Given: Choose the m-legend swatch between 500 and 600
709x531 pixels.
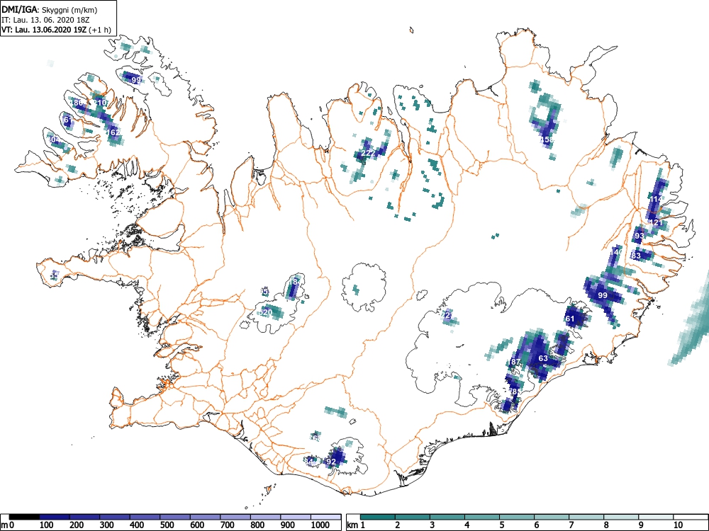Looking at the screenshot, I should pyautogui.click(x=175, y=517).
